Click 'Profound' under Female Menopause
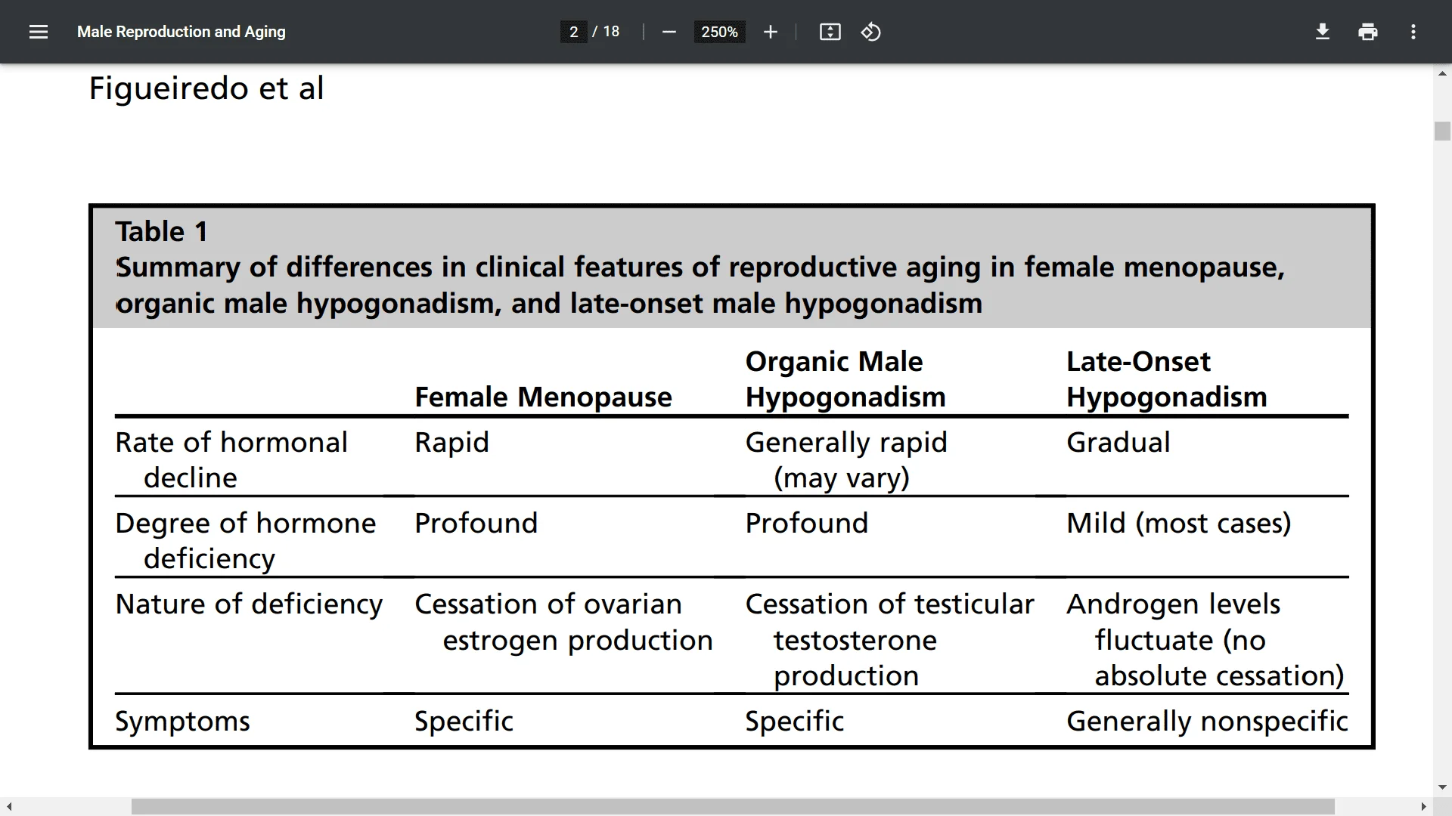This screenshot has height=816, width=1452. click(476, 523)
